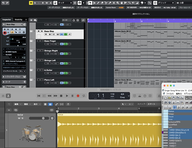Select the Play speaker tool in Cubase
Viewport: 192px width, 148px height.
133,3
